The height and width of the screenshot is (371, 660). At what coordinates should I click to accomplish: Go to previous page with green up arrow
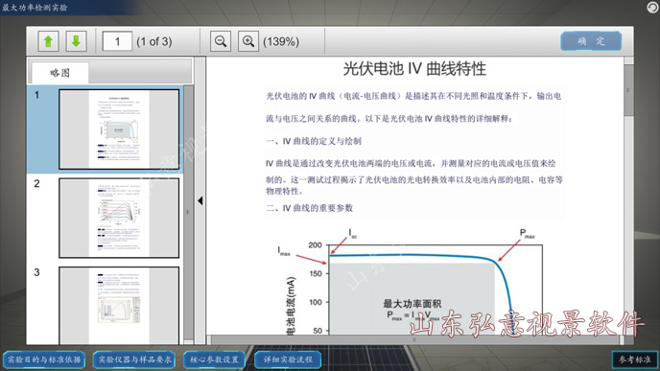(x=48, y=41)
